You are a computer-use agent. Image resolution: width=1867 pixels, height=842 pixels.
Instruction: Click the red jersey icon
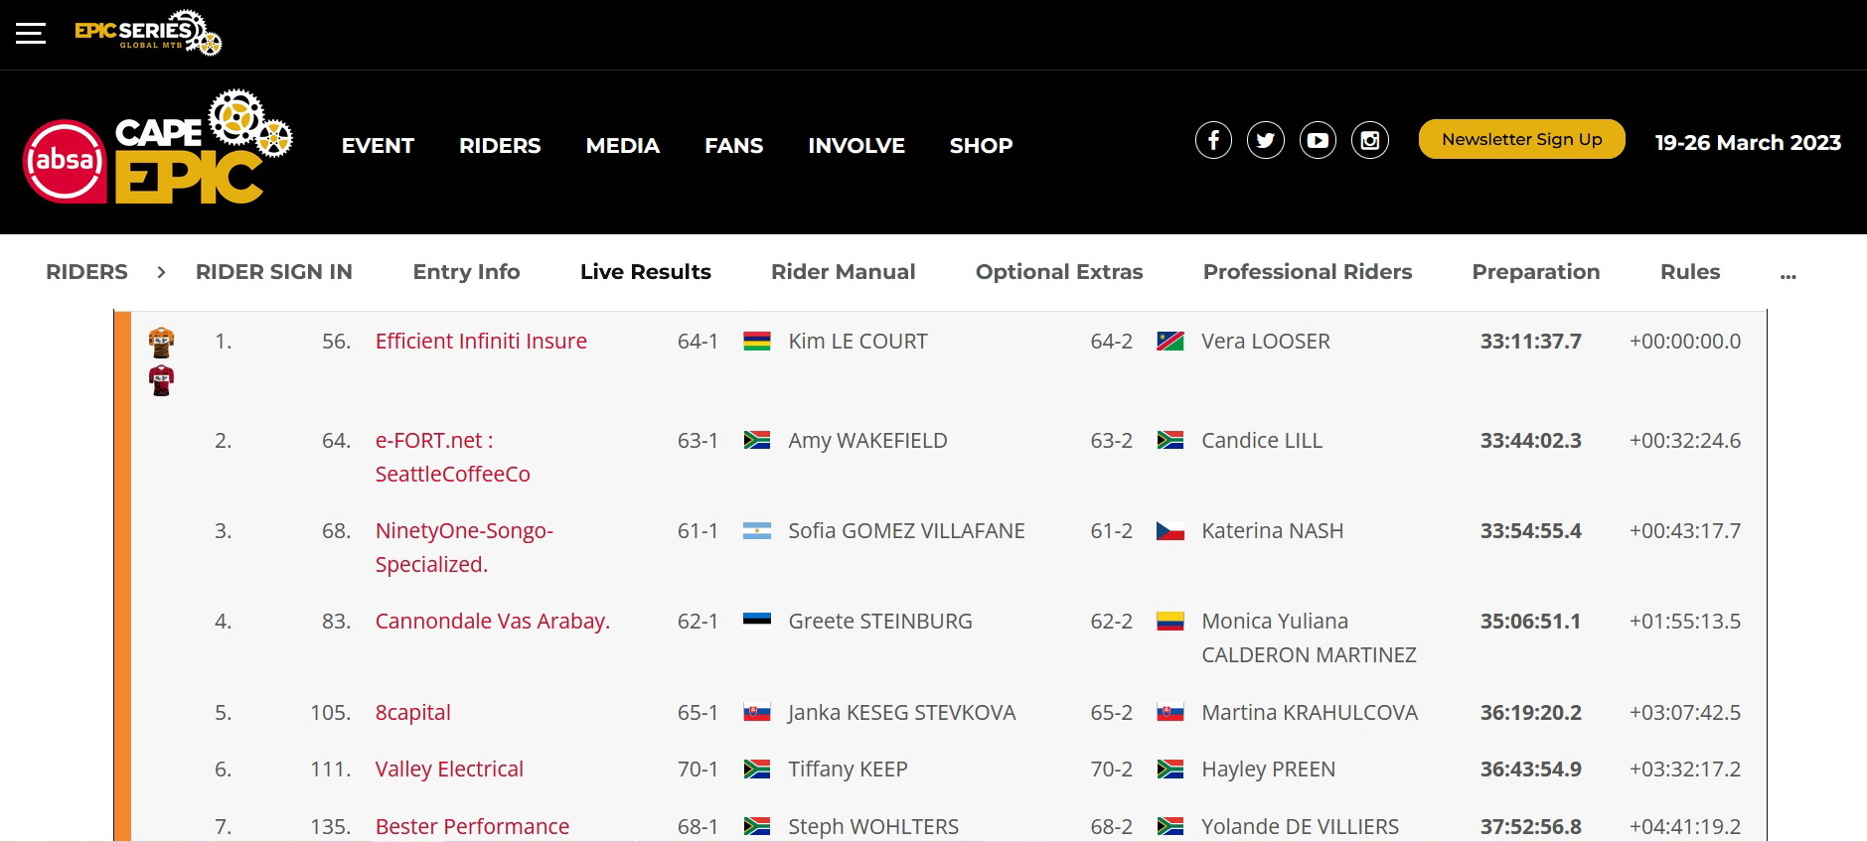point(161,380)
